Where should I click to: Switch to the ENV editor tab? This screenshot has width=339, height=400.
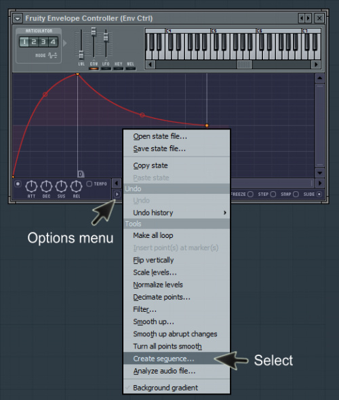[x=94, y=66]
